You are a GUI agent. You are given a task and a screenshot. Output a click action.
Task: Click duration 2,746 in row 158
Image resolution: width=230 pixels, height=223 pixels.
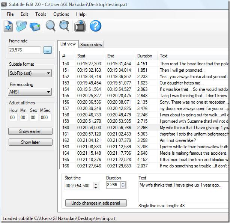coord(142,115)
